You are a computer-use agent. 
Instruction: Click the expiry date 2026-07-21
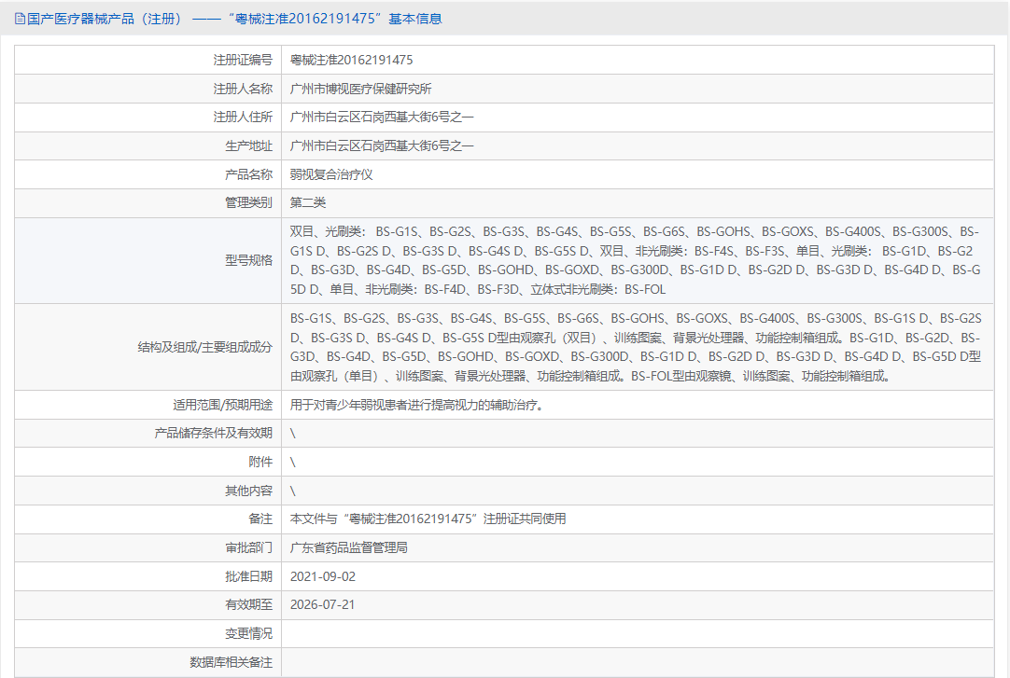tap(322, 604)
